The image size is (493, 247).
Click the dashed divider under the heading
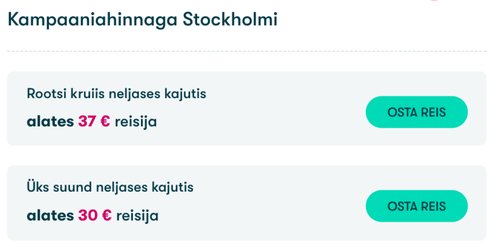pyautogui.click(x=246, y=51)
